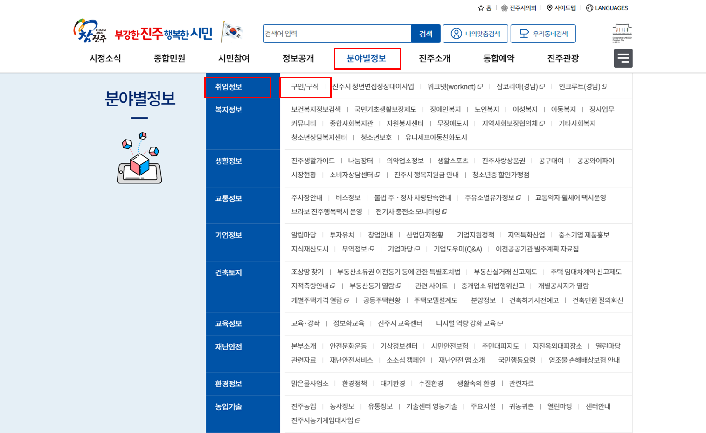Open 진주시 청년면접정장대여사업 link
This screenshot has width=706, height=433.
373,86
